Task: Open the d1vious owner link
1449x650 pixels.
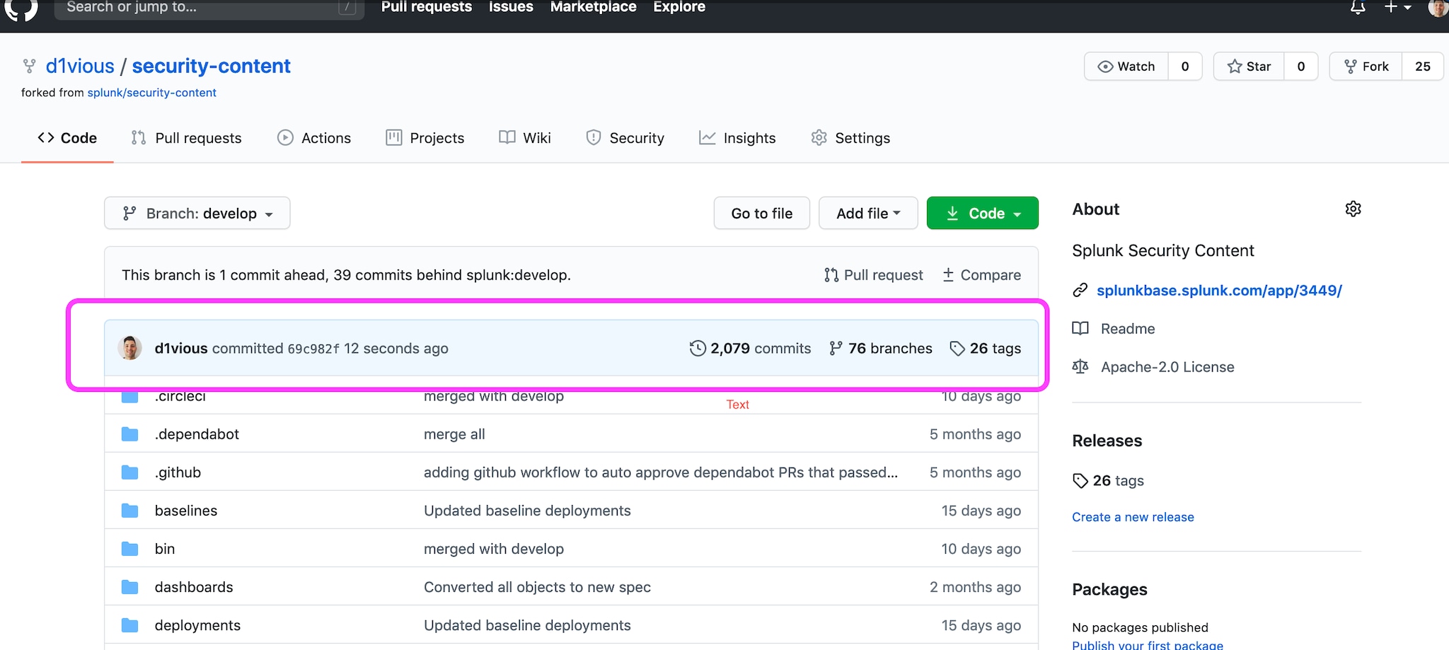Action: (80, 66)
